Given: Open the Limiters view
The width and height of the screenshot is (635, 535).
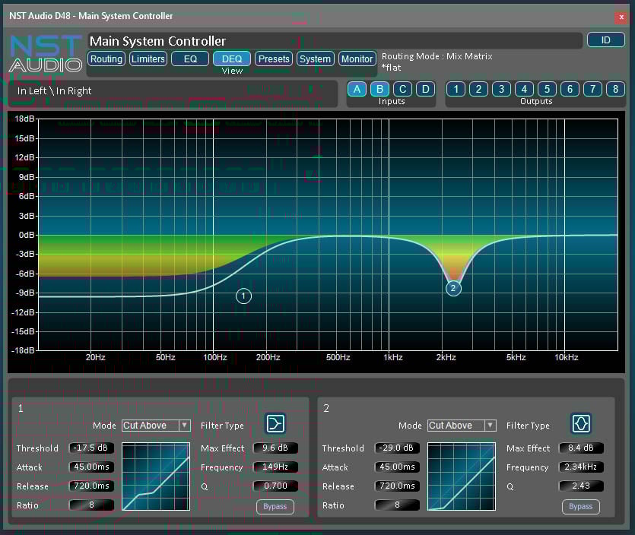Looking at the screenshot, I should [148, 59].
